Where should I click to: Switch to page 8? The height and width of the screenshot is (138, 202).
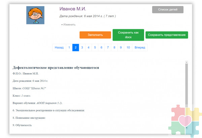pyautogui.click(x=114, y=48)
